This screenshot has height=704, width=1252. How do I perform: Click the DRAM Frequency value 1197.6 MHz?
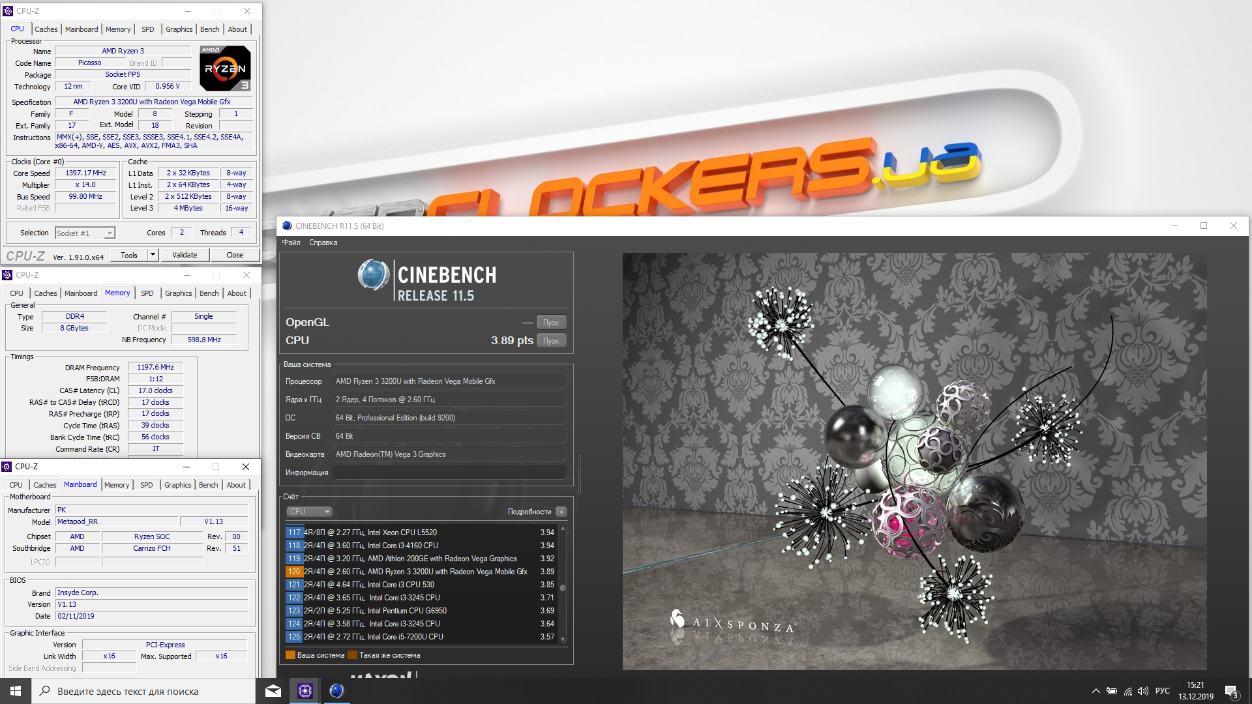coord(155,368)
